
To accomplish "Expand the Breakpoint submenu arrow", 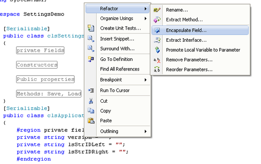I will coord(146,80).
